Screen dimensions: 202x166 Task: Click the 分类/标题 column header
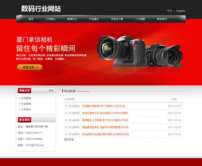(x=69, y=99)
